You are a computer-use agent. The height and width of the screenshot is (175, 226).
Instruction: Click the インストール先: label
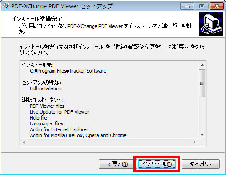click(x=38, y=65)
